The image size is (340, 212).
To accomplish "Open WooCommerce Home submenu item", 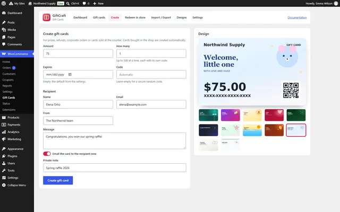I will [x=6, y=62].
